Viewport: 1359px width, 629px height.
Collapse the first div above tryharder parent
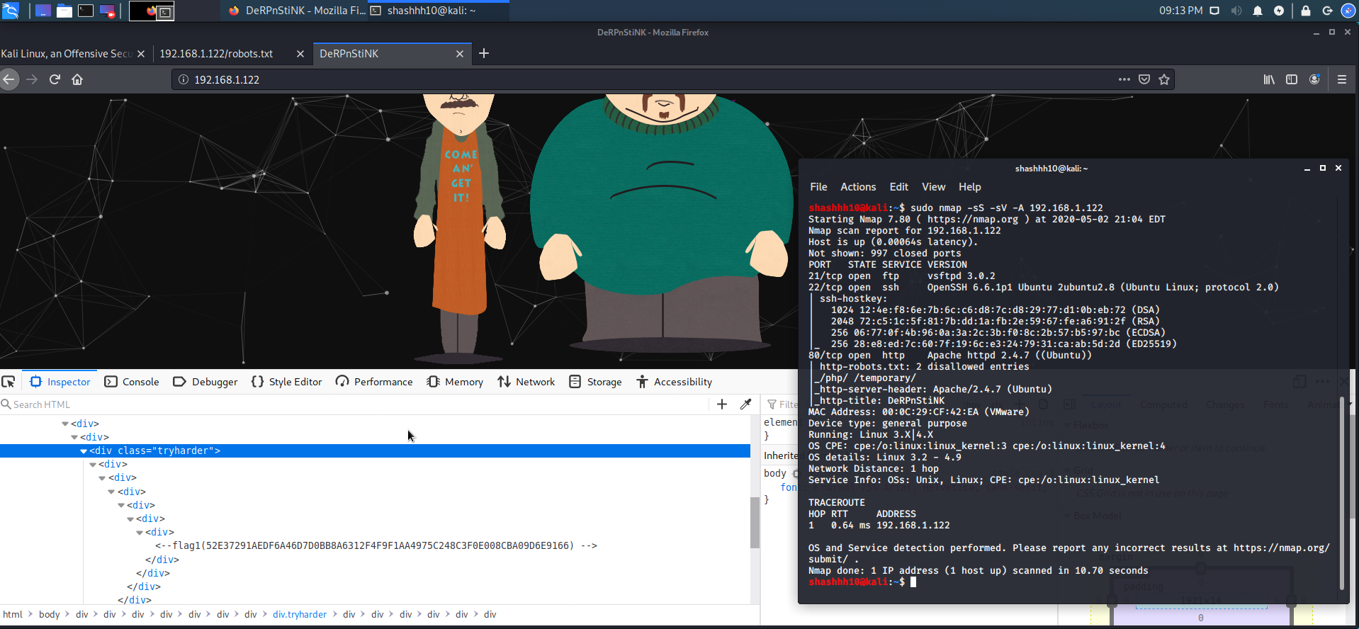point(74,437)
